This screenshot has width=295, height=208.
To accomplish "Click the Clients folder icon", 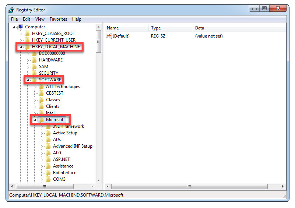I will point(41,106).
